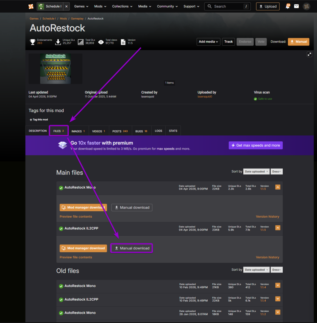This screenshot has height=323, width=317.
Task: Switch to the Images tab
Action: [x=78, y=131]
